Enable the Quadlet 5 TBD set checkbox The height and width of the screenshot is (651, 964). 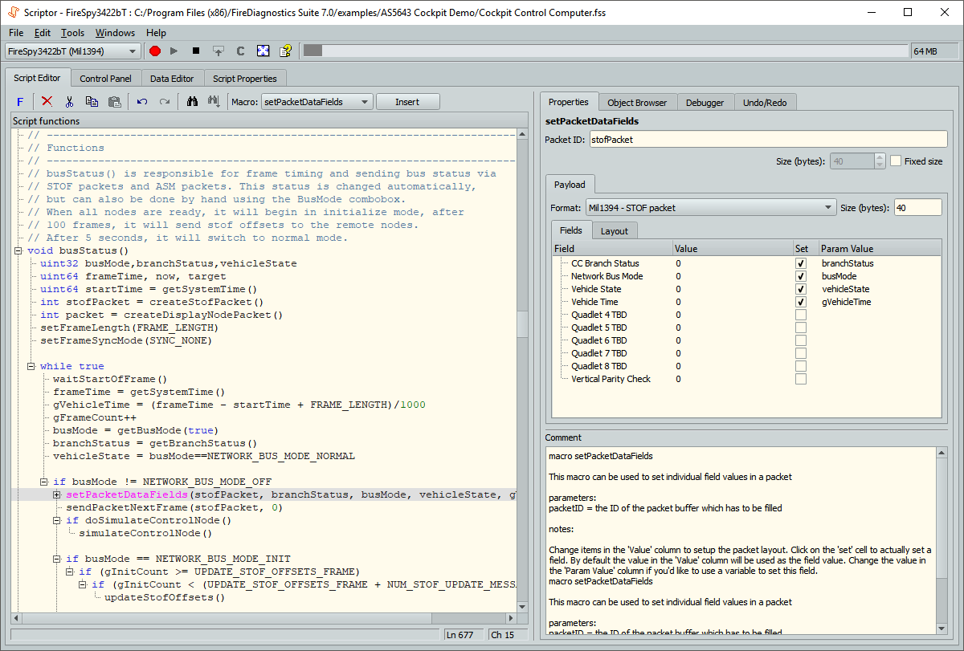tap(801, 328)
